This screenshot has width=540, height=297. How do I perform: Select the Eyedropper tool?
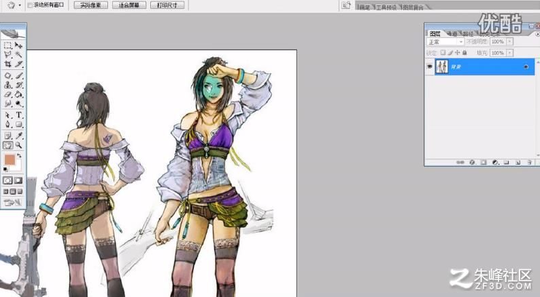coord(18,136)
